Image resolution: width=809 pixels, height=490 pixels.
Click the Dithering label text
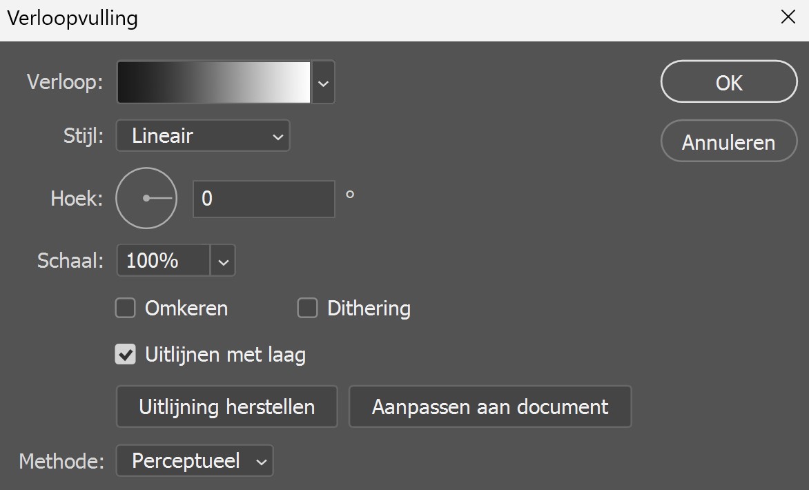(369, 308)
